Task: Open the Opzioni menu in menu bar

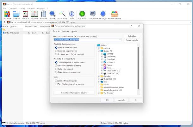Action: (41, 8)
